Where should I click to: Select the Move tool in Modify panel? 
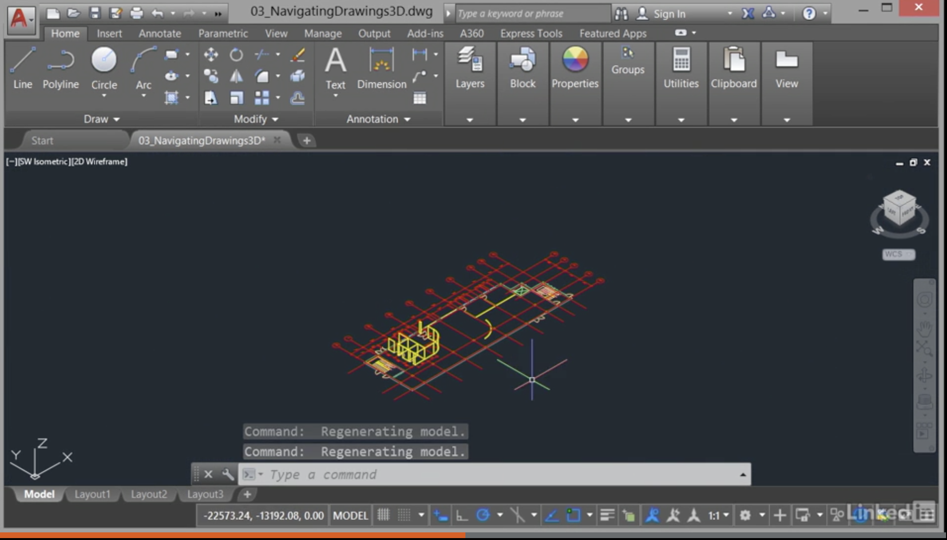coord(211,55)
